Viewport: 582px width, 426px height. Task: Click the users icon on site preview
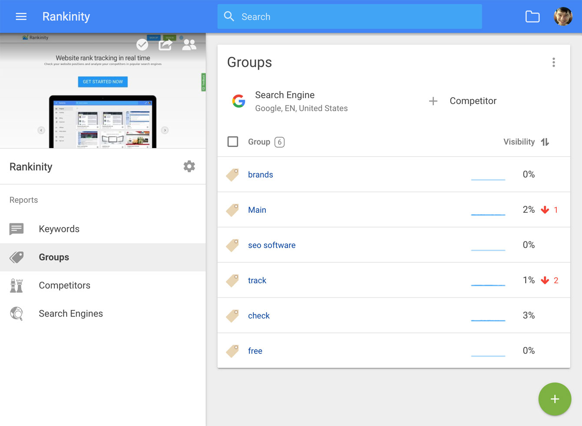(x=189, y=44)
